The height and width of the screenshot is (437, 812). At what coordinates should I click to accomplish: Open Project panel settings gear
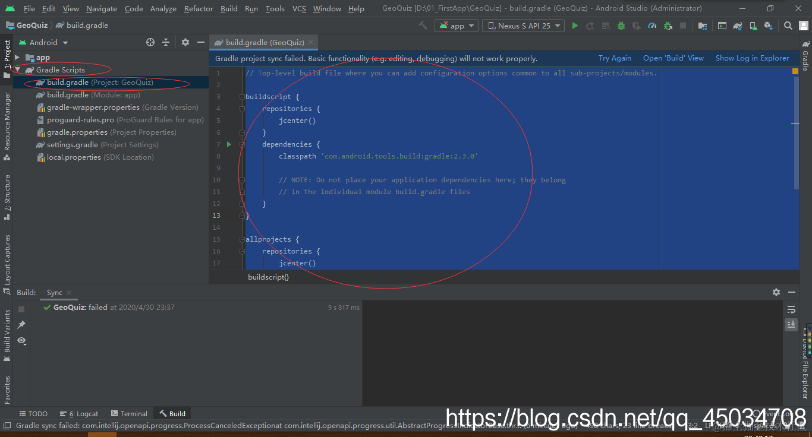click(x=185, y=42)
